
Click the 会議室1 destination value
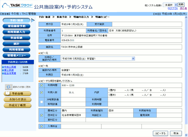pos(65,70)
